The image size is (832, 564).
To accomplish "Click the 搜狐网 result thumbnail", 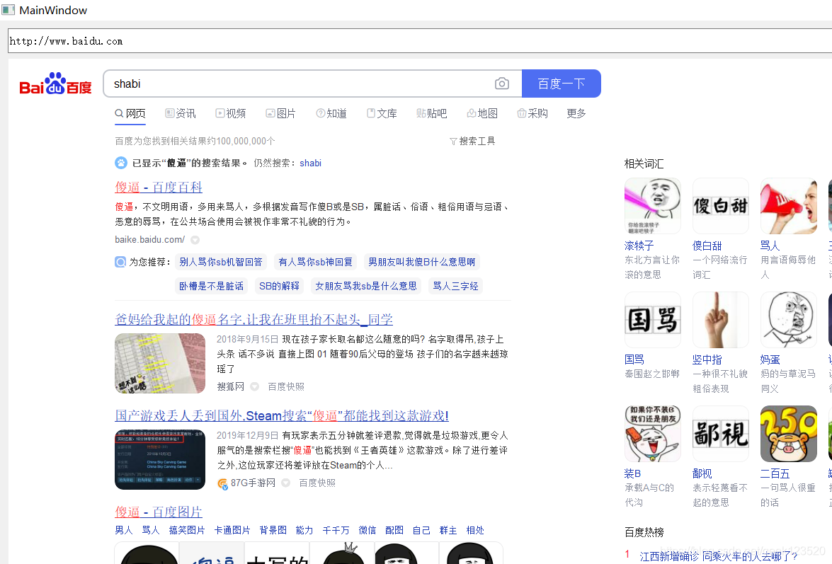I will coord(160,364).
